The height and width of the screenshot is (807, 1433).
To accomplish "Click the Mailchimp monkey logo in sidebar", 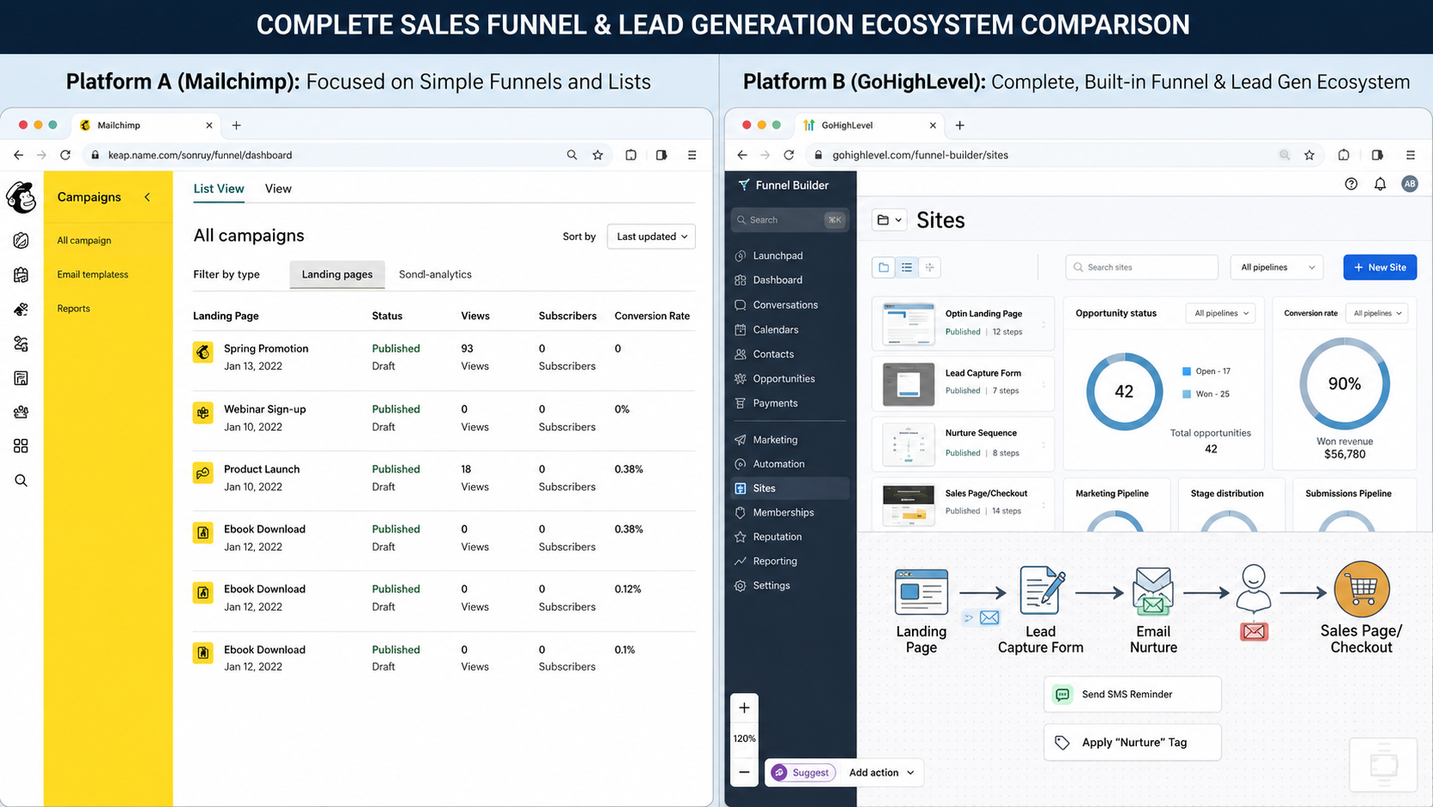I will 21,197.
